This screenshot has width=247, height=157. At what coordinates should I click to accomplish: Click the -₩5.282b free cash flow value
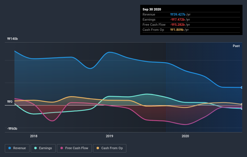[x=178, y=25]
